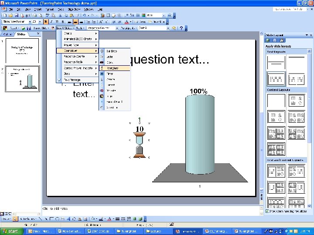314x235 pixels.
Task: Open the Slide Layout pane dropdown arrow
Action: pyautogui.click(x=307, y=35)
